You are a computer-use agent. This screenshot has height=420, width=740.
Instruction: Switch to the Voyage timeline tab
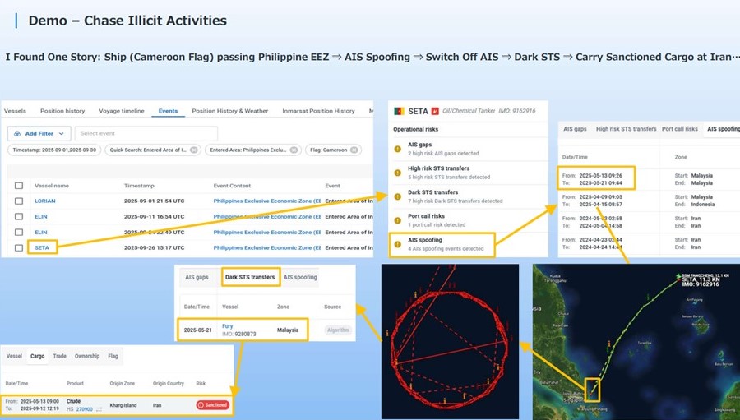121,111
